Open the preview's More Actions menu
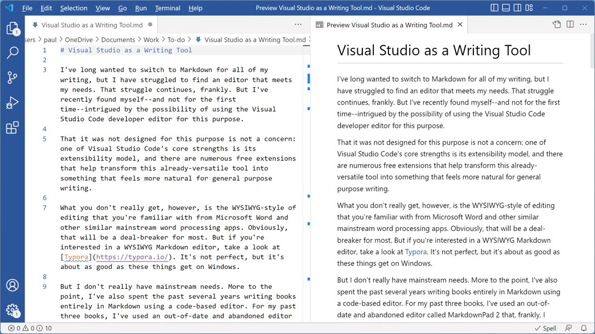Viewport: 595px width, 334px height. [x=583, y=24]
